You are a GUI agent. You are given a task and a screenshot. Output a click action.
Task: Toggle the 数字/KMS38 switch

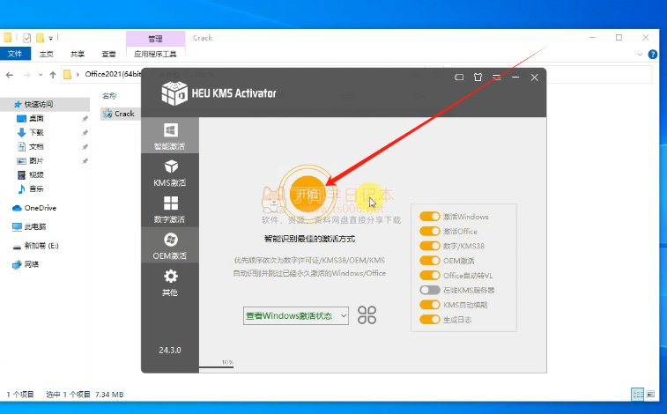point(430,246)
